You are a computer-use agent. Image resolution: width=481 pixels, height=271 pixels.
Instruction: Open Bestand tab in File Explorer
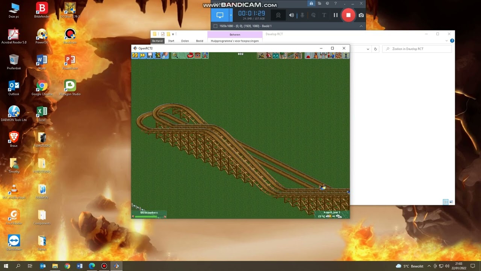[x=157, y=41]
